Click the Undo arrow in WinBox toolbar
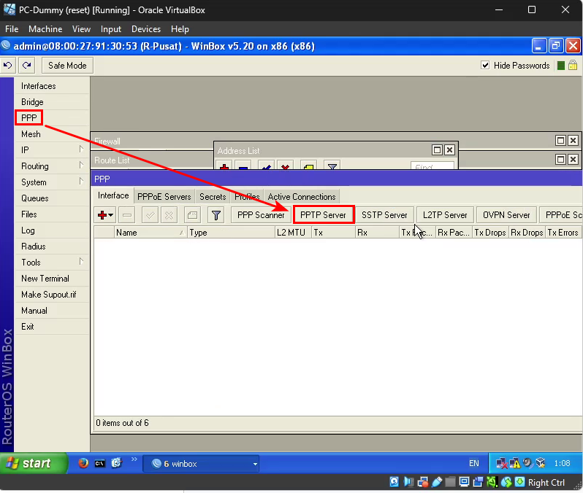This screenshot has height=493, width=583. tap(8, 66)
